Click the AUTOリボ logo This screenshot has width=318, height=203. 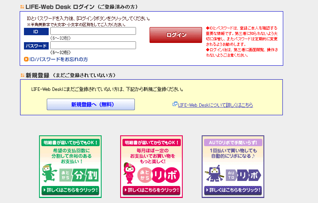click(x=243, y=175)
